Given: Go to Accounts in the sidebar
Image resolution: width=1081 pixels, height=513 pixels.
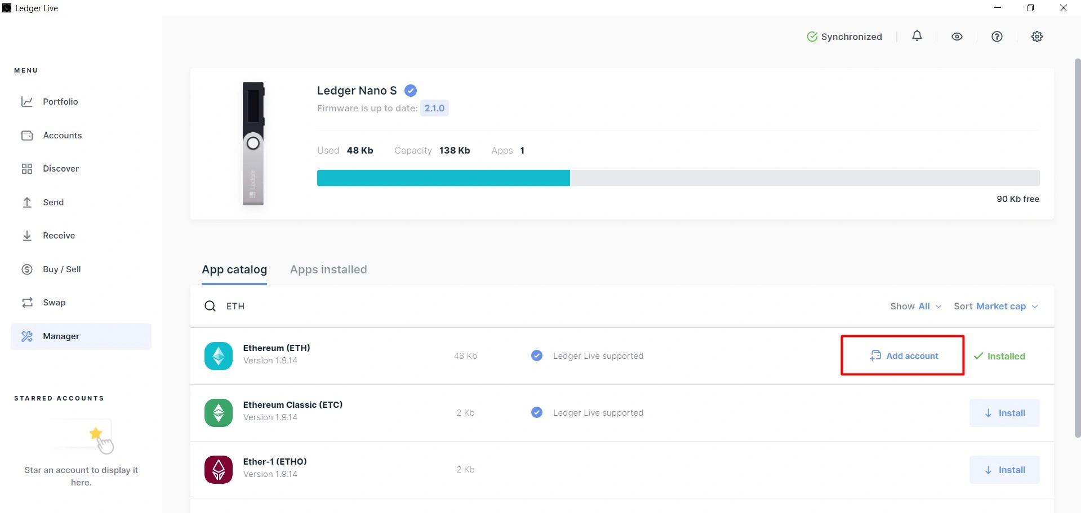Looking at the screenshot, I should [x=81, y=136].
